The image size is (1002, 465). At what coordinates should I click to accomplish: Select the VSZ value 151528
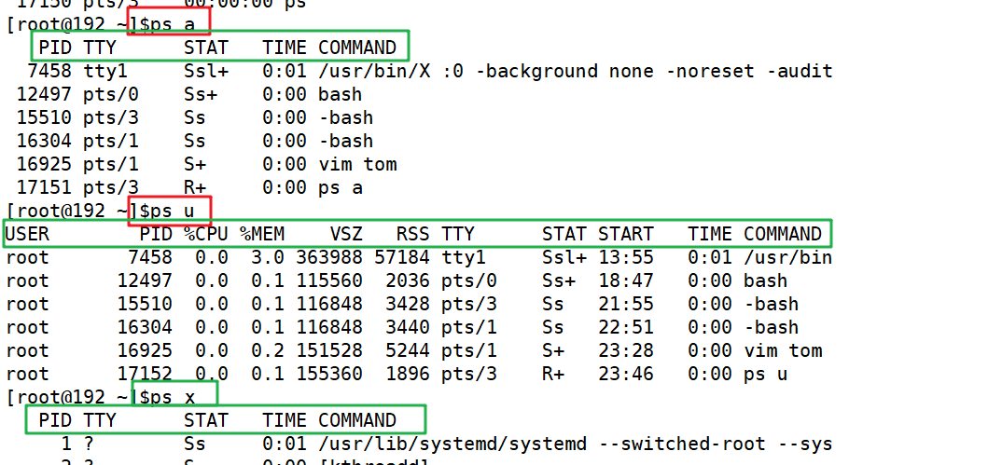click(x=329, y=350)
